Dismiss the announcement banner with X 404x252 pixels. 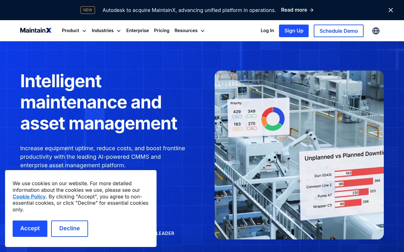tap(391, 10)
